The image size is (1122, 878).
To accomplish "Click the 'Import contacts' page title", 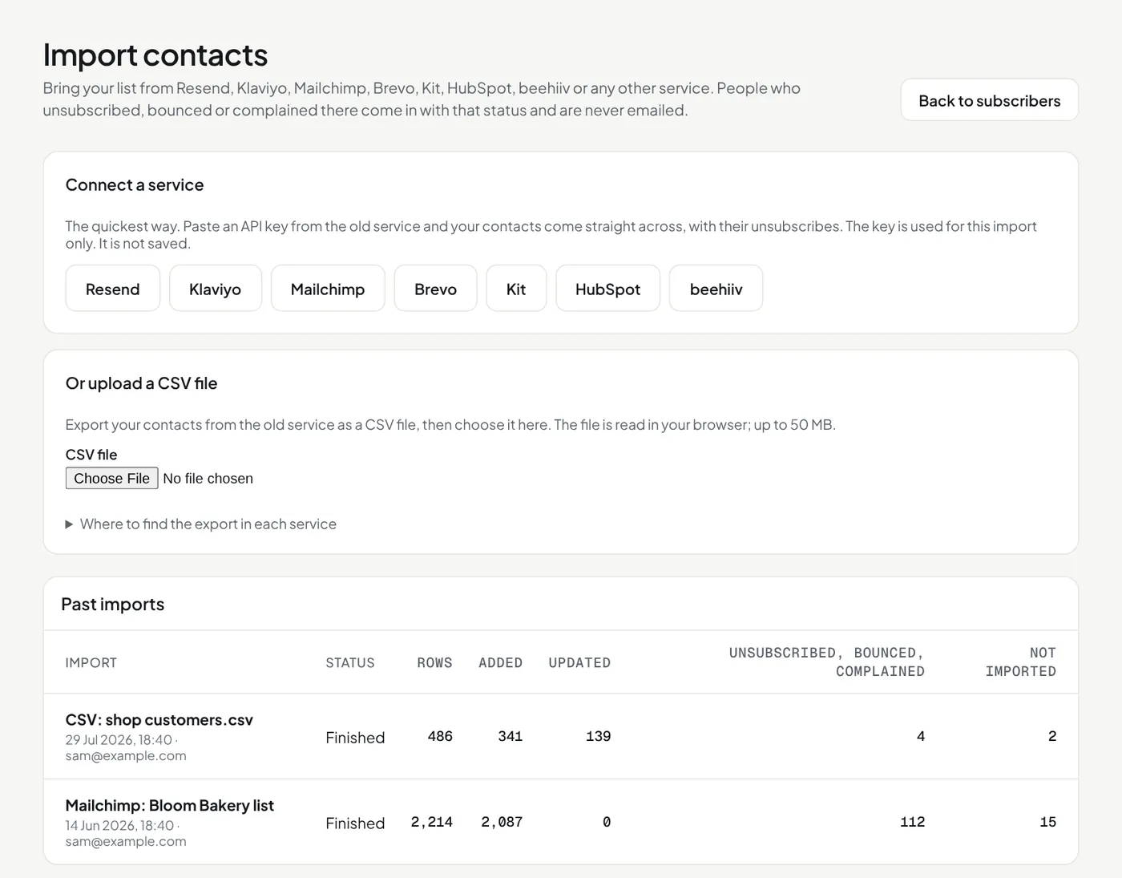I will click(x=155, y=55).
